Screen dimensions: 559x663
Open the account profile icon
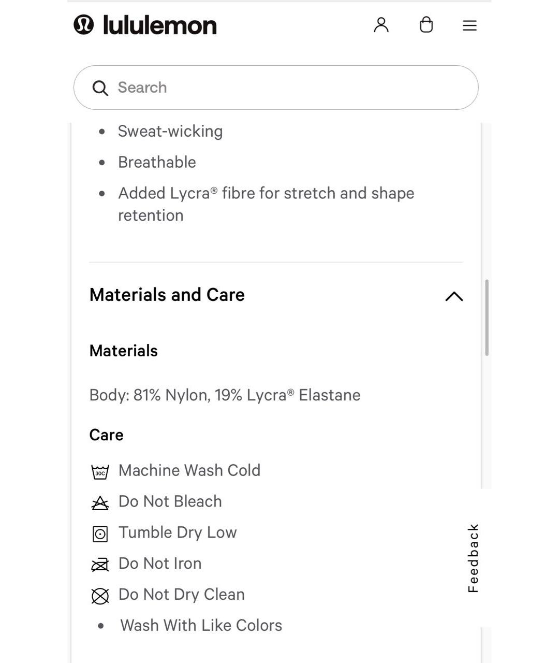pyautogui.click(x=381, y=25)
